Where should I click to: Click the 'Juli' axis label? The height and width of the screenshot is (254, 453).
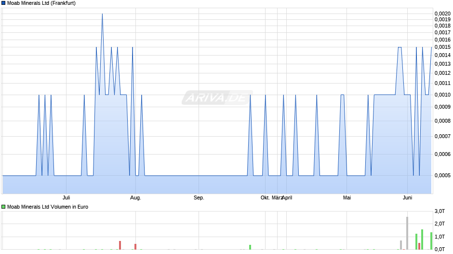point(66,198)
